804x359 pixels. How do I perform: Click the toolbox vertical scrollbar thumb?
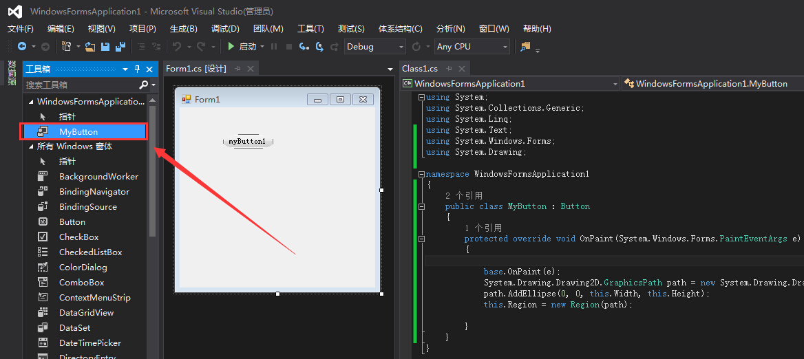[152, 171]
